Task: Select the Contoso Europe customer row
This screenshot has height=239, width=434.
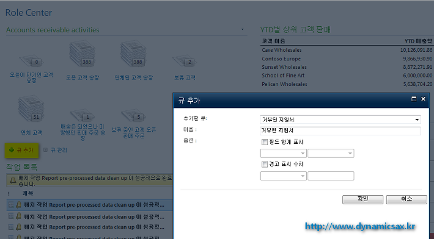Action: (x=347, y=59)
